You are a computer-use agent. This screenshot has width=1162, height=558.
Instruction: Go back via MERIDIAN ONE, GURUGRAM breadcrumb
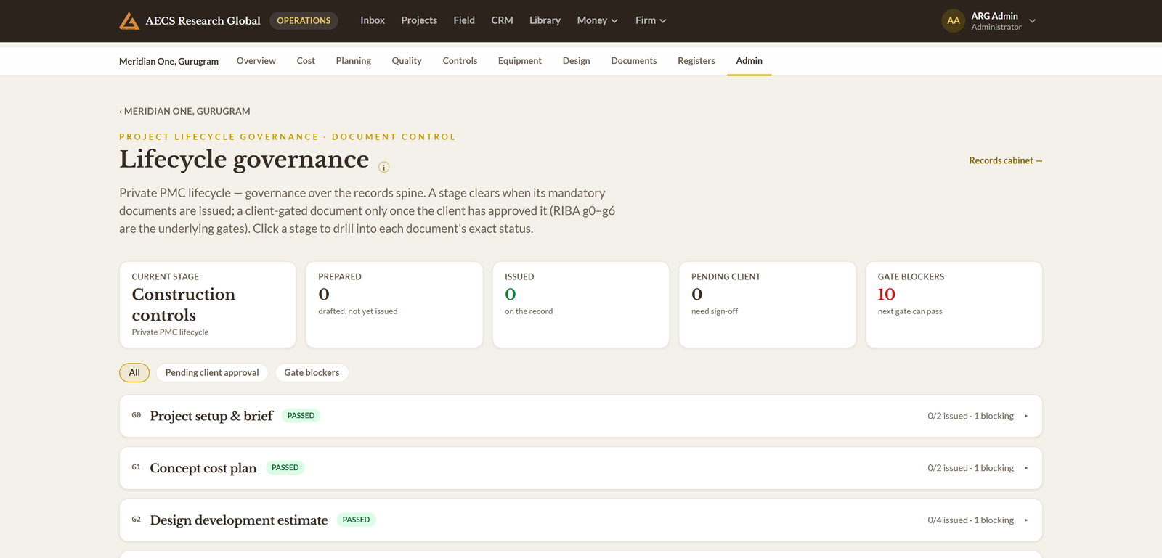click(184, 111)
